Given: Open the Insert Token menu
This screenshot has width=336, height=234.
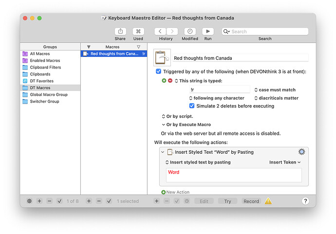Looking at the screenshot, I should click(285, 162).
